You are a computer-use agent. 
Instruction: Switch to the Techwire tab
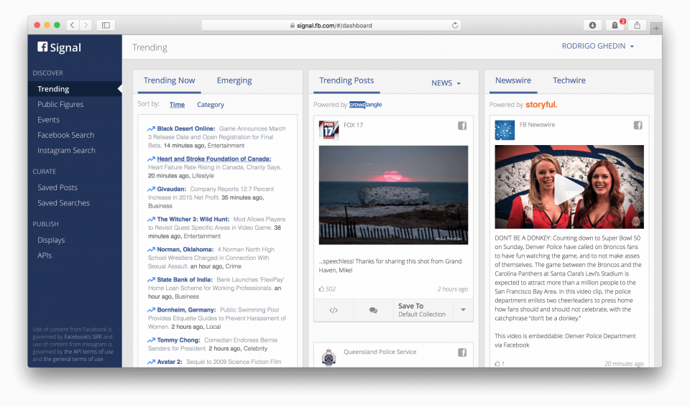[x=569, y=80]
